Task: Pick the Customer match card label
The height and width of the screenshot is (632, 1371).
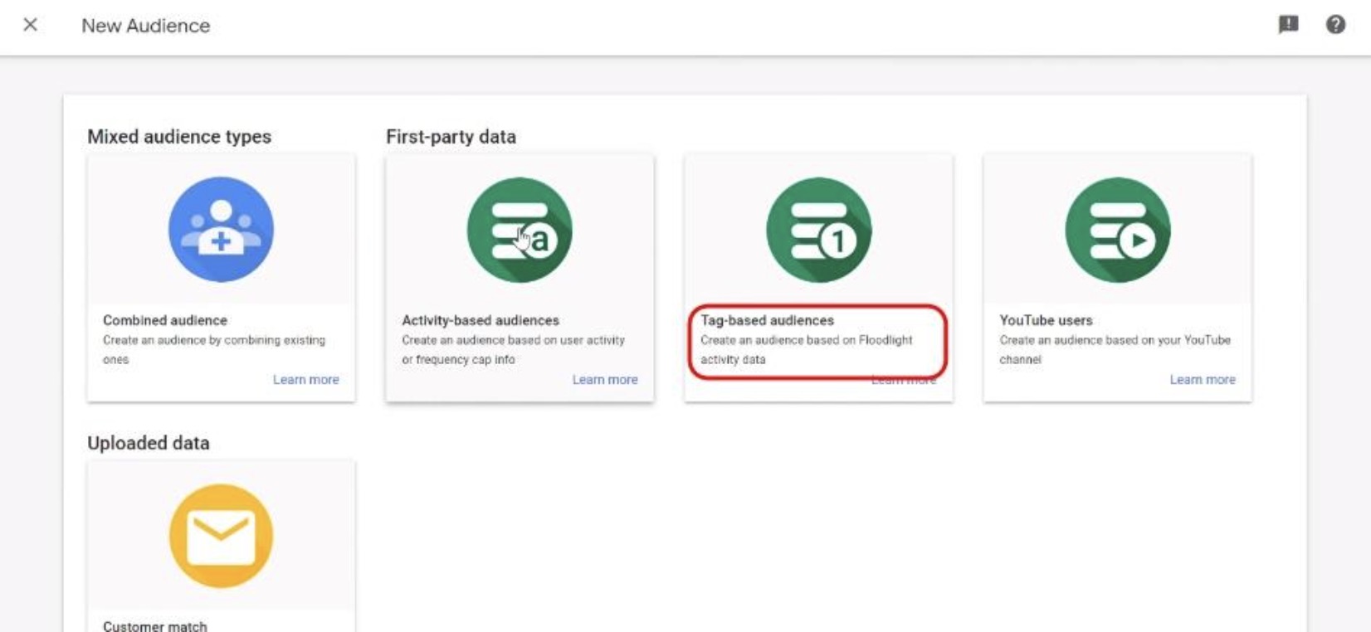Action: [155, 626]
